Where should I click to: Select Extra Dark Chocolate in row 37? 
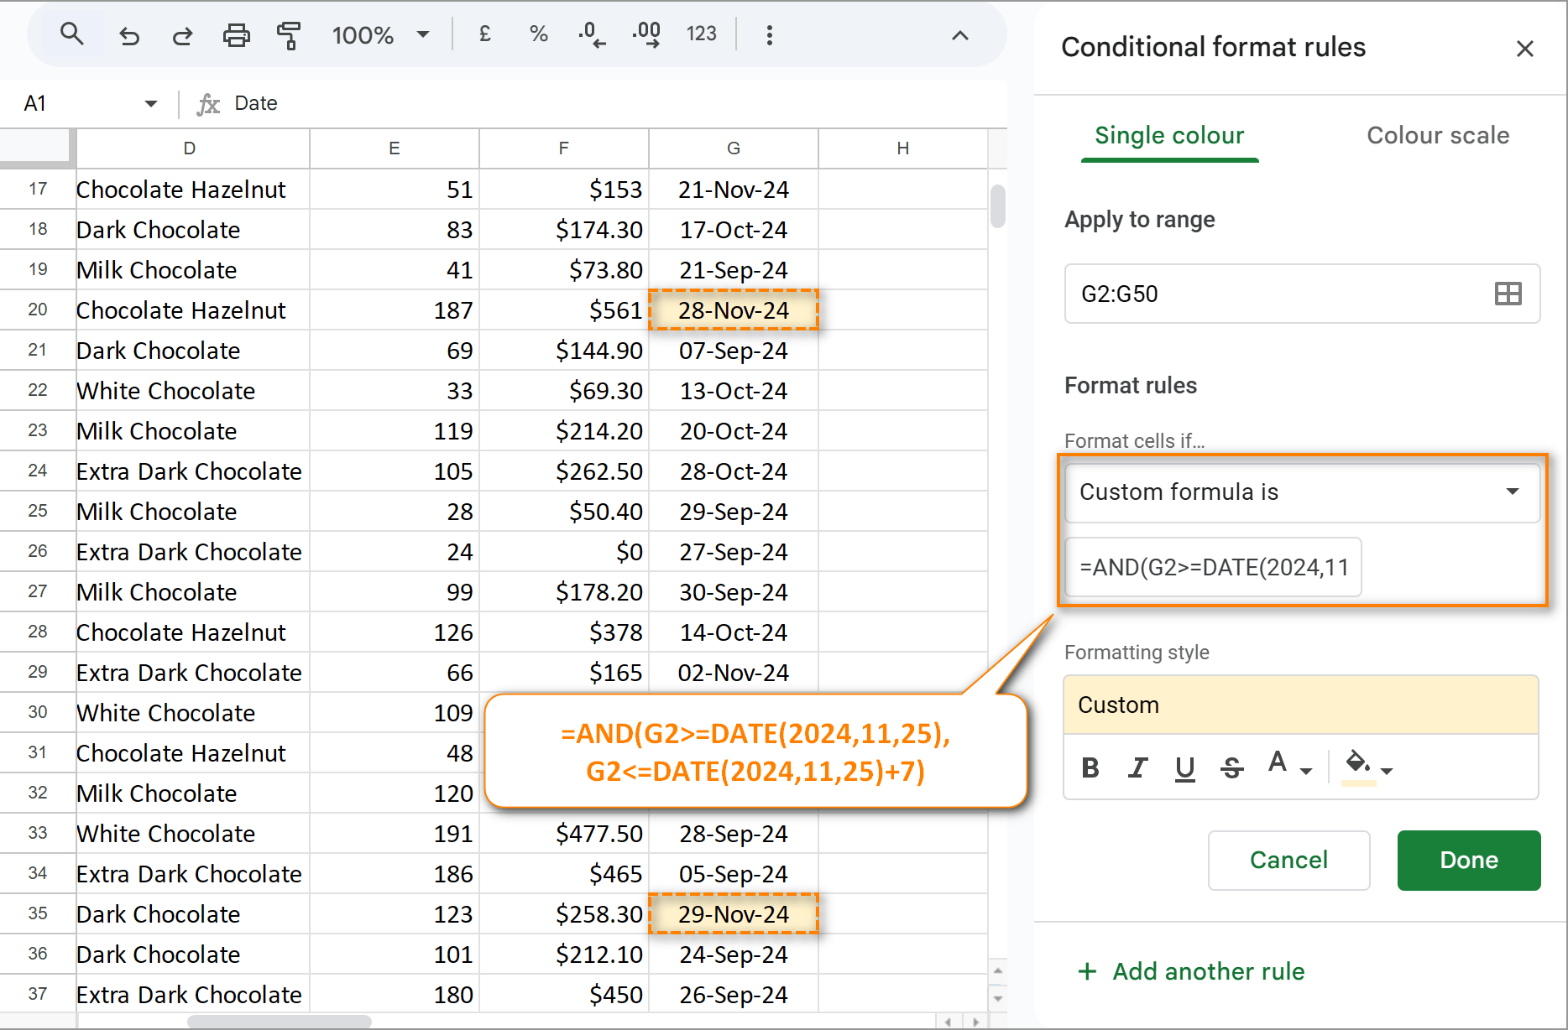coord(193,994)
